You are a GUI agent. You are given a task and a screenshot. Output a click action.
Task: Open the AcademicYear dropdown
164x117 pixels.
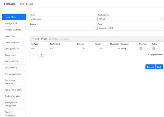131,19
